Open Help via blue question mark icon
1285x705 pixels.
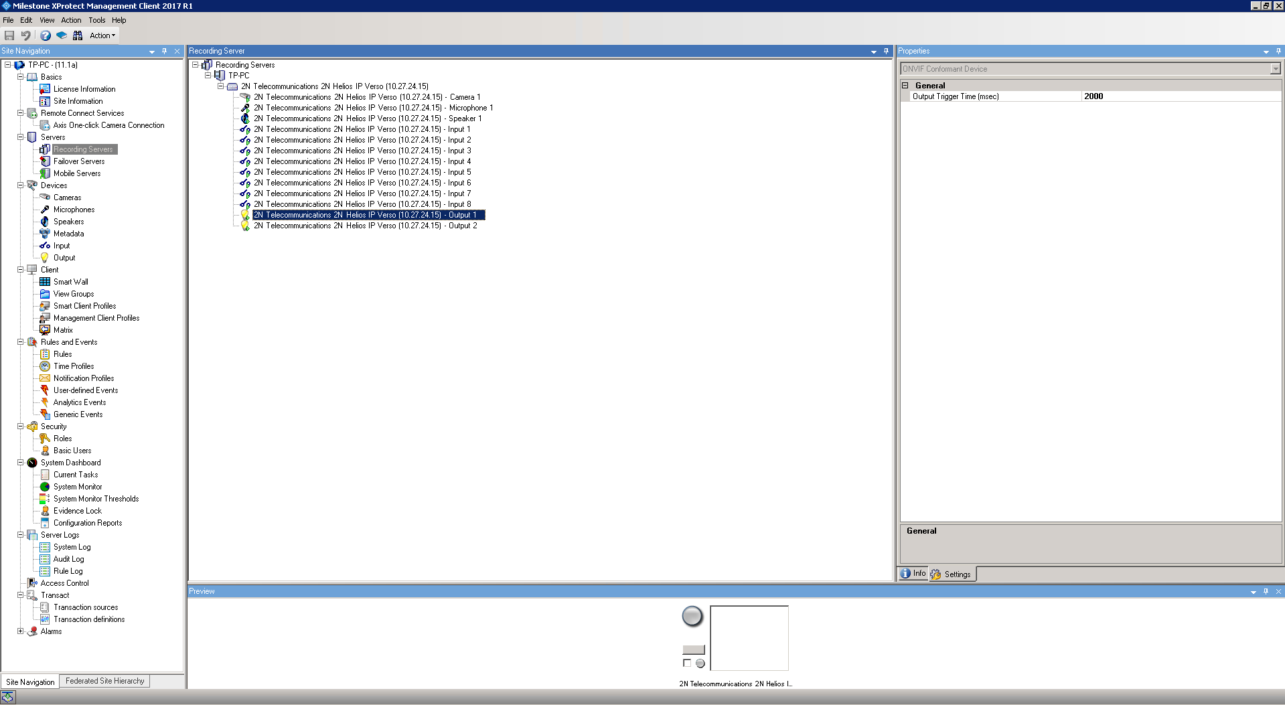45,35
